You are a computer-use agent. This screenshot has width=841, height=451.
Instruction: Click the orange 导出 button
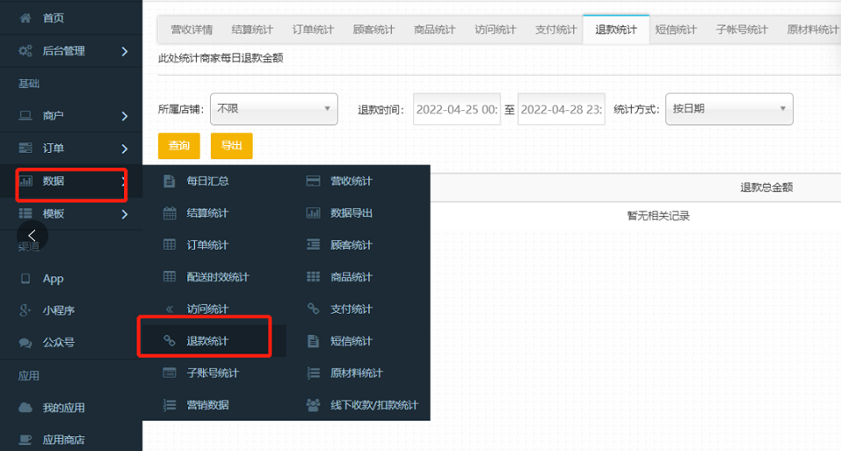pos(231,146)
